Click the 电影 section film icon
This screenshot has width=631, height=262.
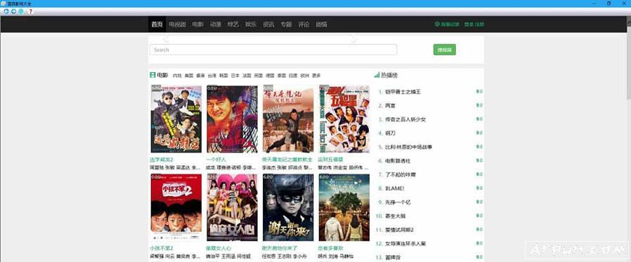pos(152,75)
